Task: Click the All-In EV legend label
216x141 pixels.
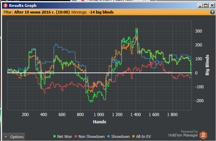Action: [144, 136]
